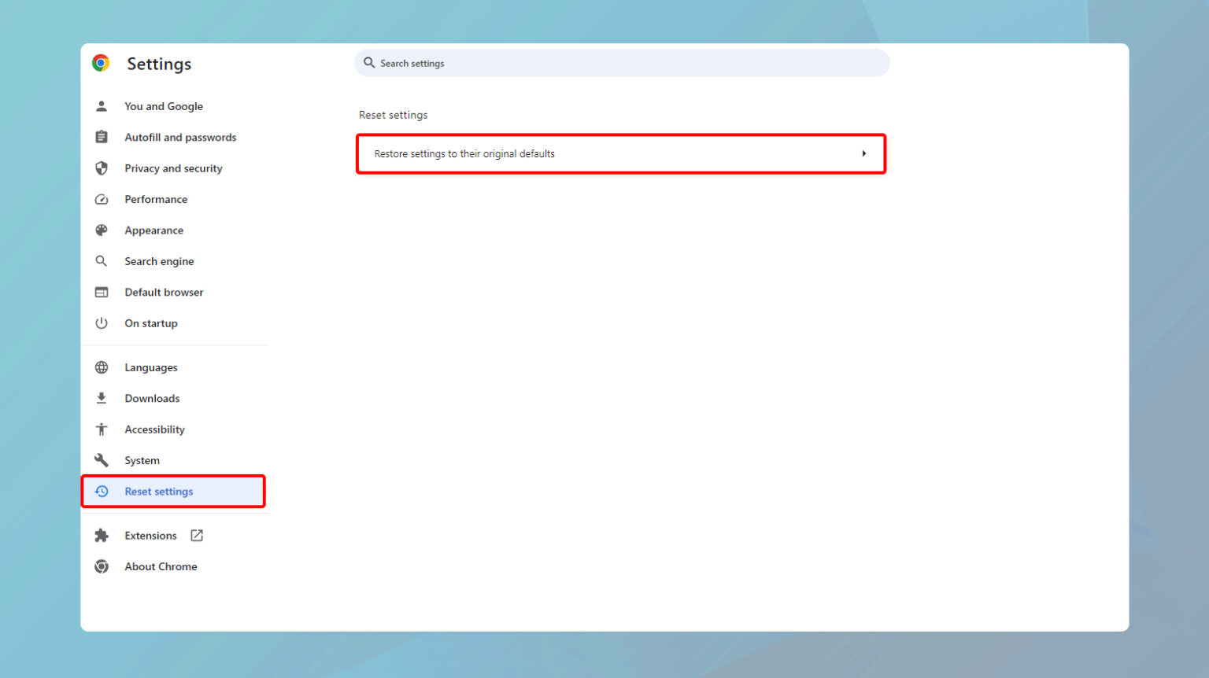
Task: Select the Appearance palette icon
Action: coord(102,230)
